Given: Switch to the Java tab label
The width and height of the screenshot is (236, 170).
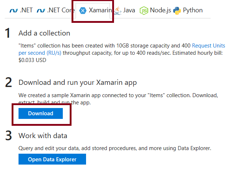Looking at the screenshot, I should pyautogui.click(x=129, y=11).
